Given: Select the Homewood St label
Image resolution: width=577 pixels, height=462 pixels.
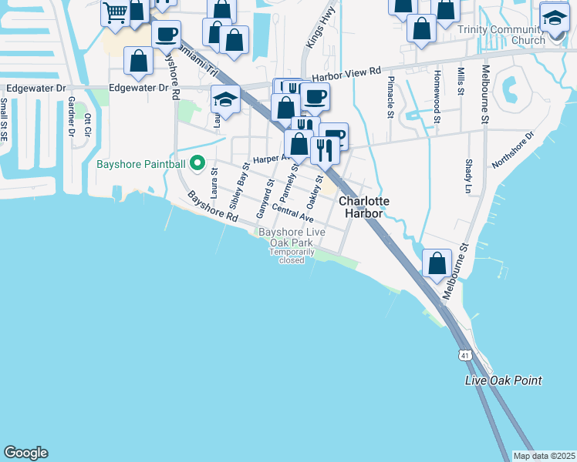Looking at the screenshot, I should point(437,97).
